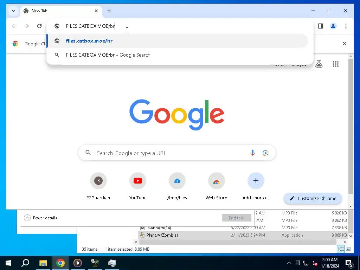Viewport: 360px width, 270px height.
Task: Select the New Tab tab
Action: (61, 11)
